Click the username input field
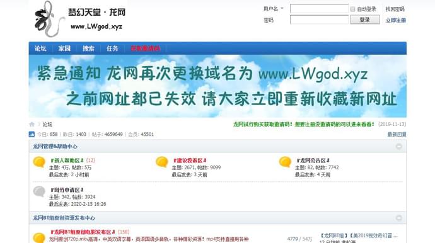 [x=319, y=9]
